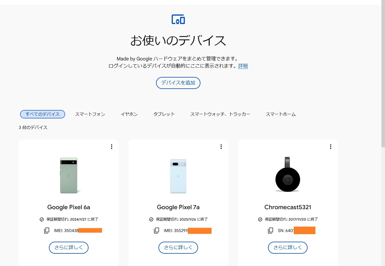This screenshot has height=266, width=385.
Task: Click the Google Pixel 7a phone image
Action: click(178, 176)
